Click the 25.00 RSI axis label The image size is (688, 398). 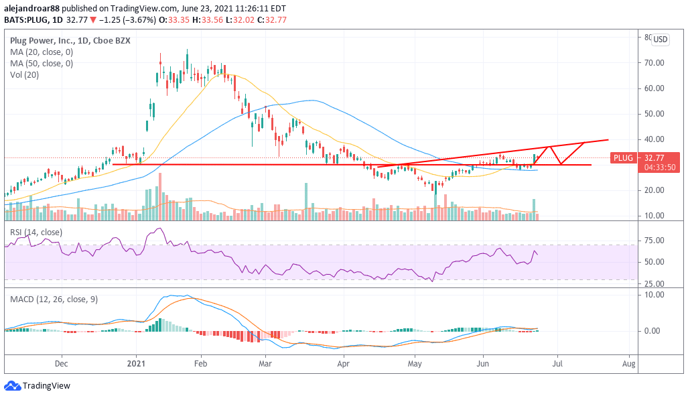coord(654,284)
